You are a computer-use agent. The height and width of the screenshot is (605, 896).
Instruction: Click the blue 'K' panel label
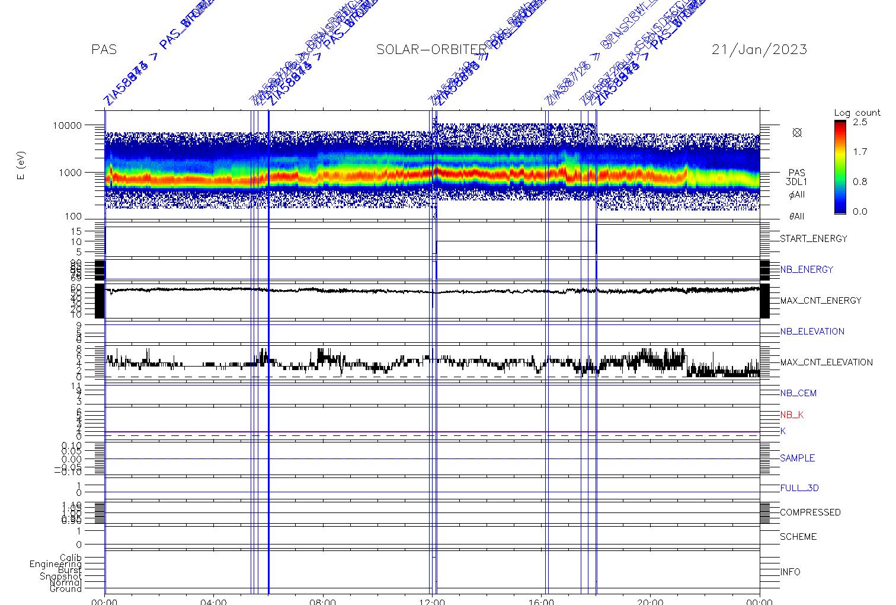(x=783, y=431)
